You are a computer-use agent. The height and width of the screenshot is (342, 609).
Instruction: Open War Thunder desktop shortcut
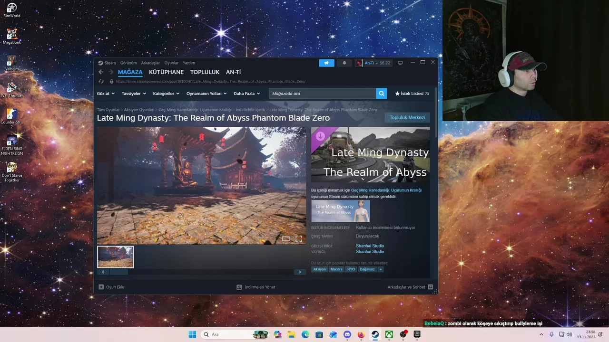pyautogui.click(x=12, y=90)
